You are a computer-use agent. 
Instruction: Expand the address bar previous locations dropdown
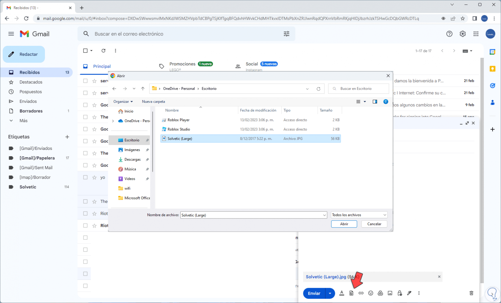307,89
